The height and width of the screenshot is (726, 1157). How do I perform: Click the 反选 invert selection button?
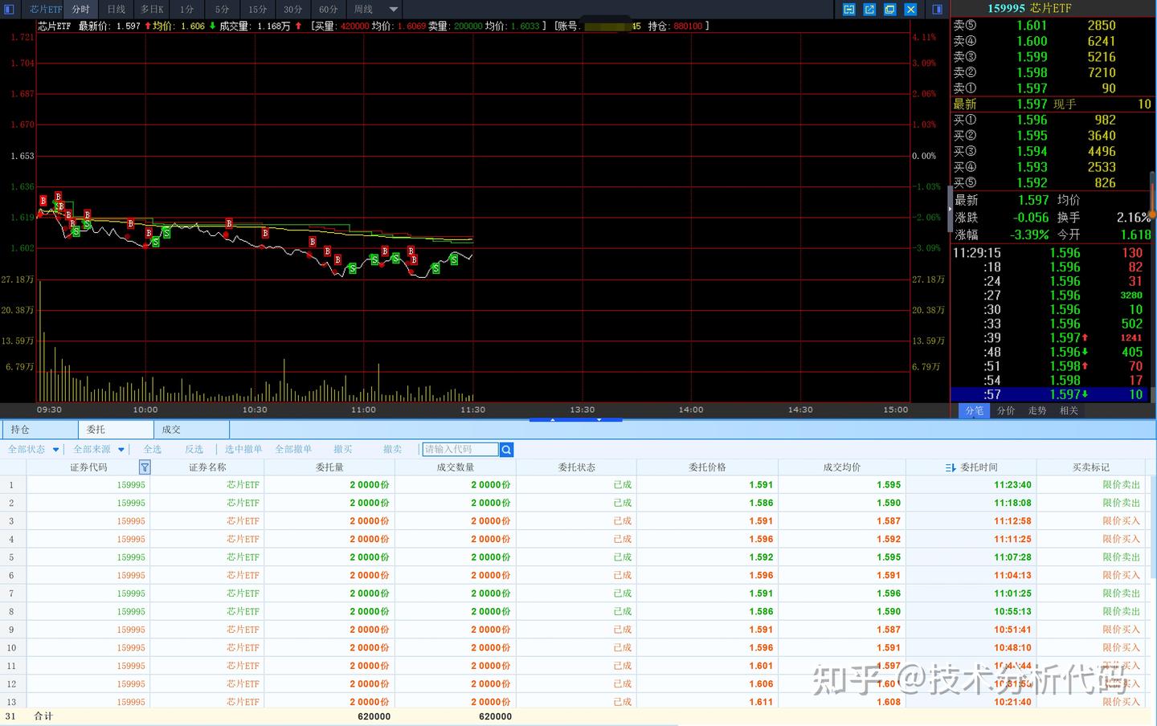[194, 450]
